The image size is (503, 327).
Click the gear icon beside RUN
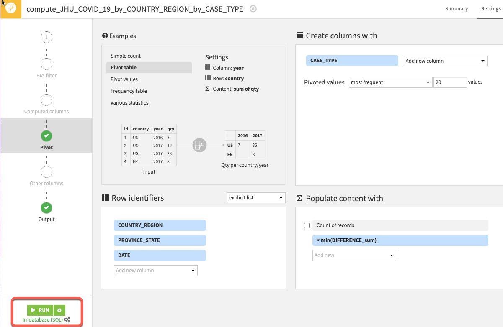59,310
